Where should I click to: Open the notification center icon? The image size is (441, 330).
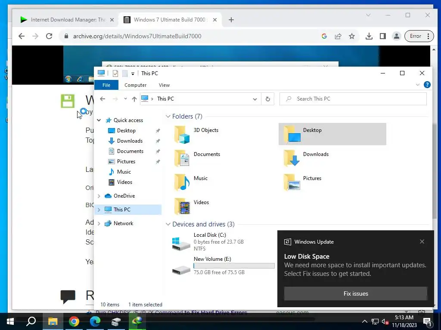click(x=427, y=321)
